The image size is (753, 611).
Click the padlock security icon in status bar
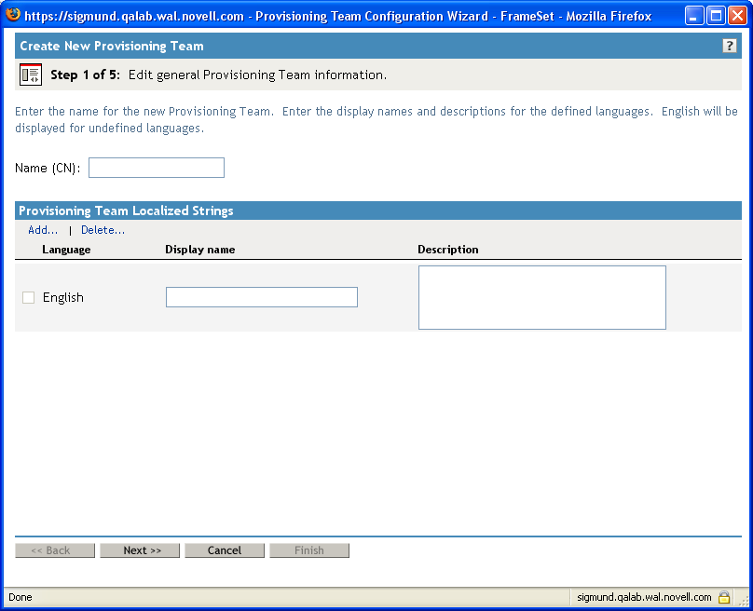click(724, 597)
